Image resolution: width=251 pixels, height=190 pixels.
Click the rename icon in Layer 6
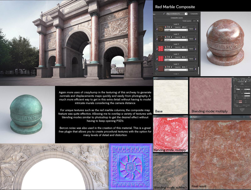point(169,27)
